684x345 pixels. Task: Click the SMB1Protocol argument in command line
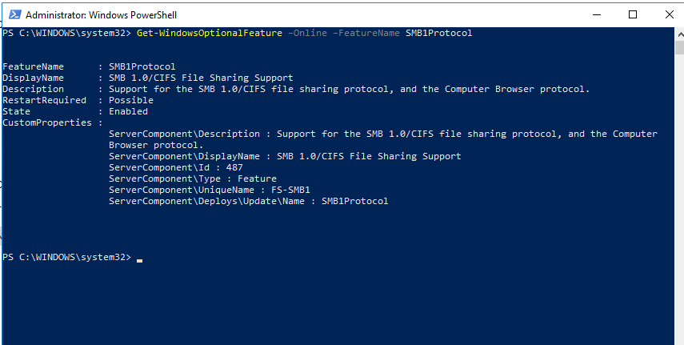point(439,33)
